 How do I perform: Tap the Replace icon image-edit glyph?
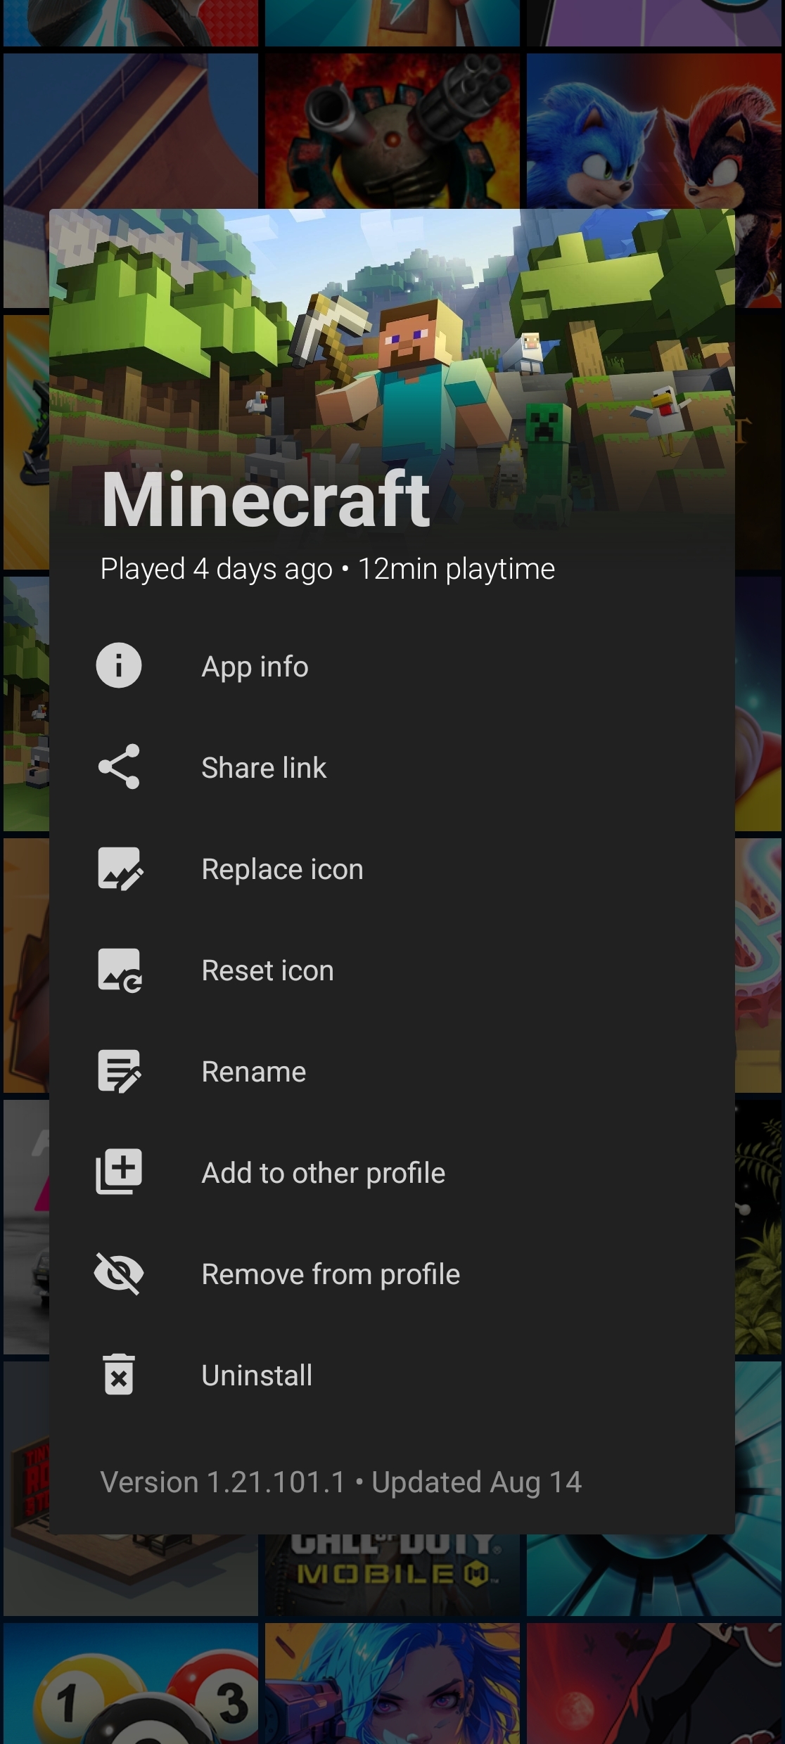pyautogui.click(x=119, y=868)
